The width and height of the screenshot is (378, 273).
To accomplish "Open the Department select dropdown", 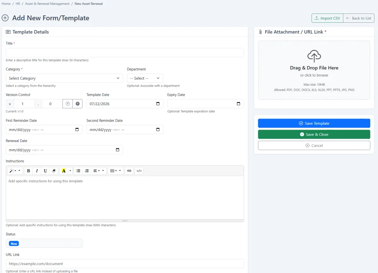I will click(x=145, y=78).
